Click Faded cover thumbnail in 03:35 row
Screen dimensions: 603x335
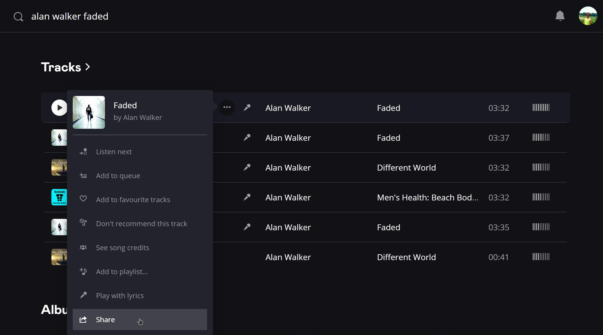tap(59, 227)
